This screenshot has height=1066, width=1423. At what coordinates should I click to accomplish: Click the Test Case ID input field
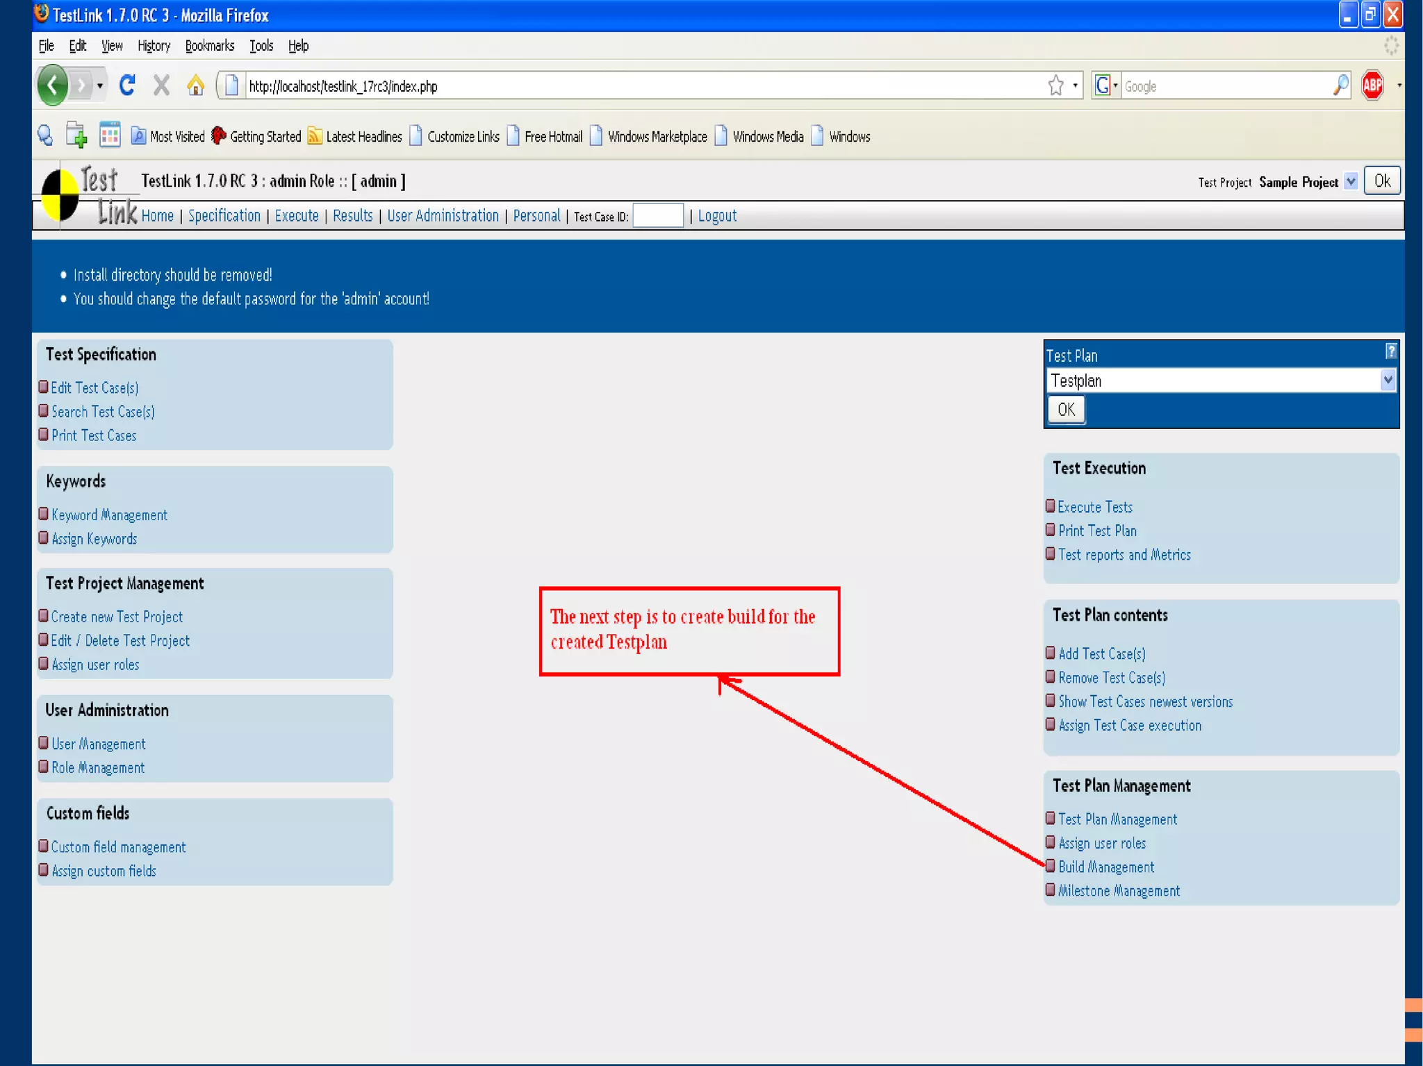tap(658, 216)
